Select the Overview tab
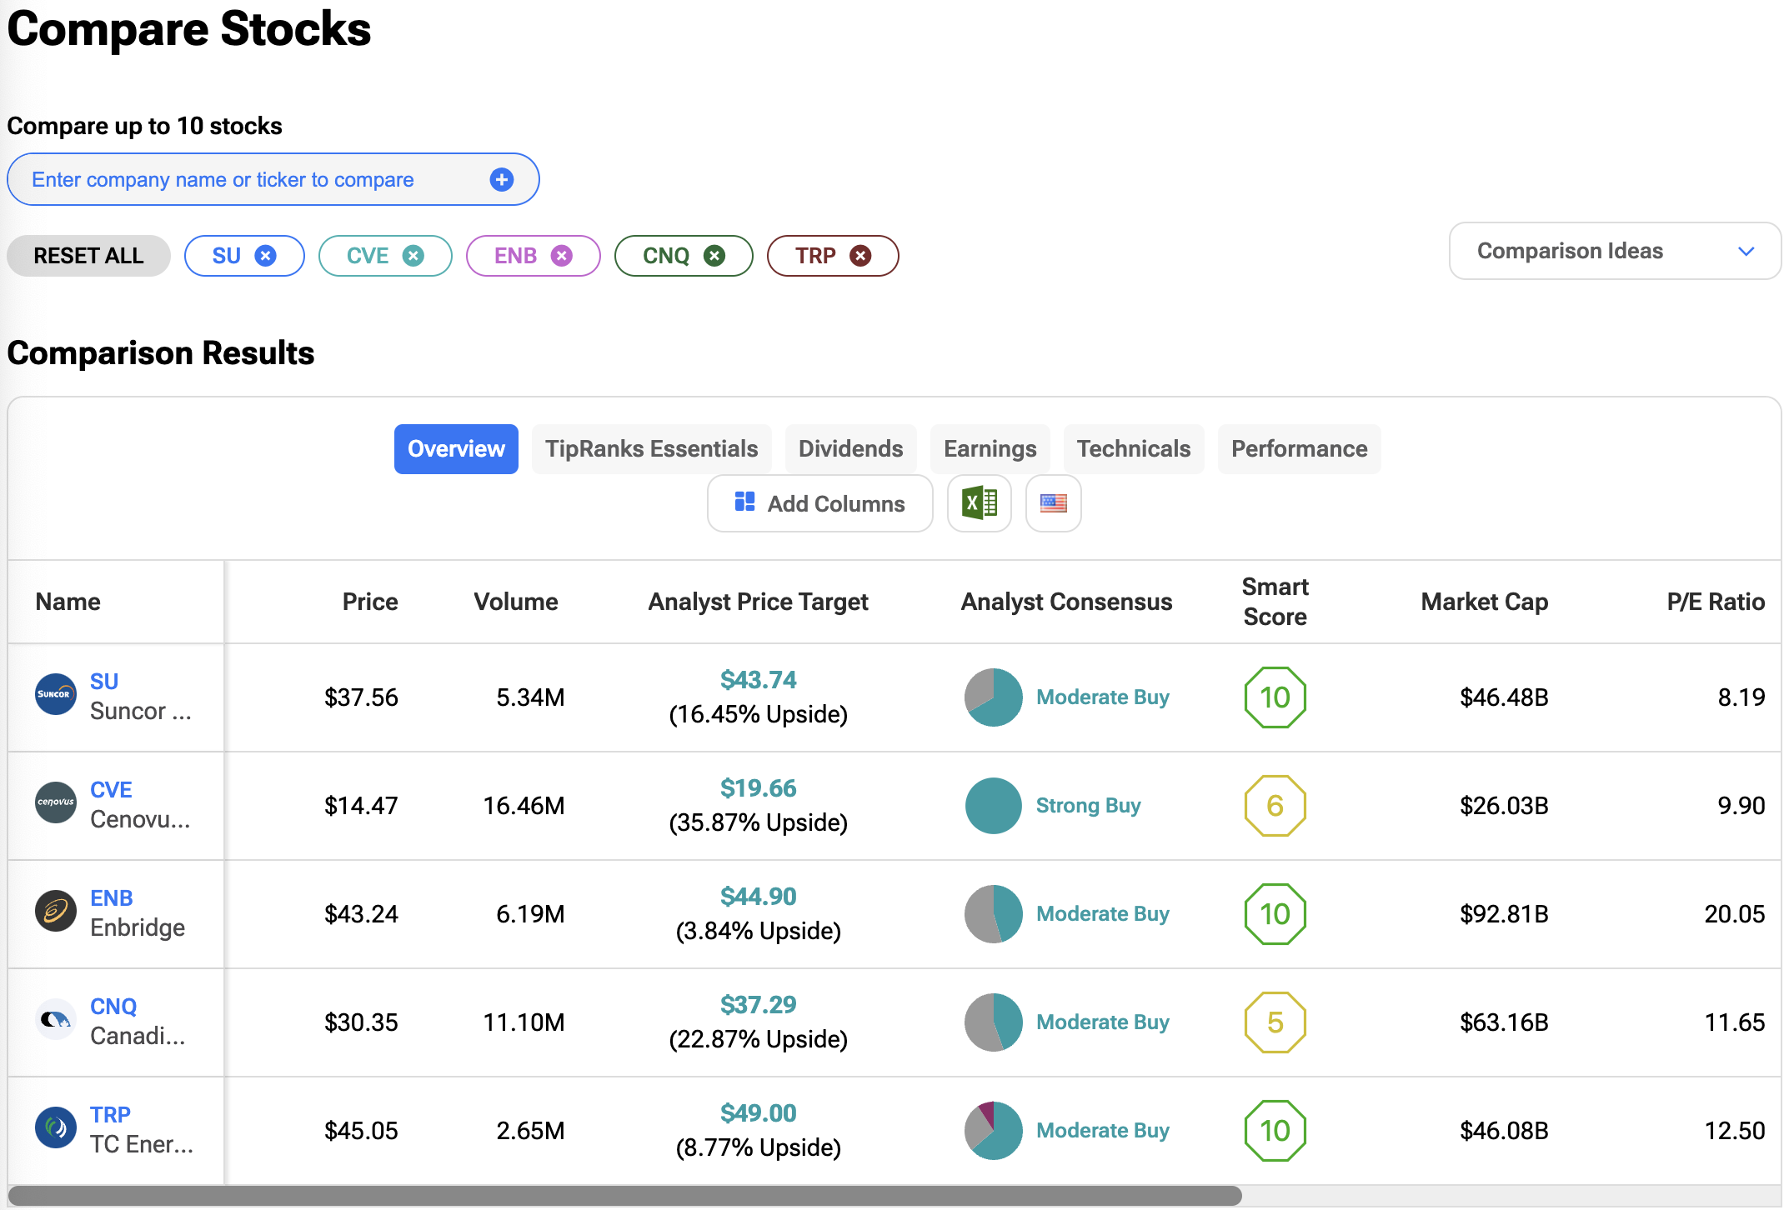The height and width of the screenshot is (1210, 1784). coord(456,449)
